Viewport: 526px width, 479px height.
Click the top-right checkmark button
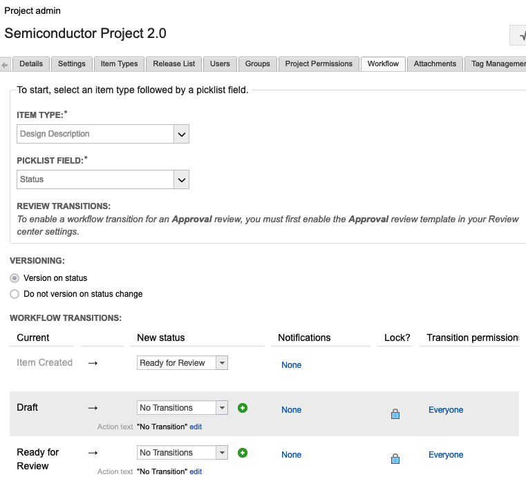coord(518,35)
